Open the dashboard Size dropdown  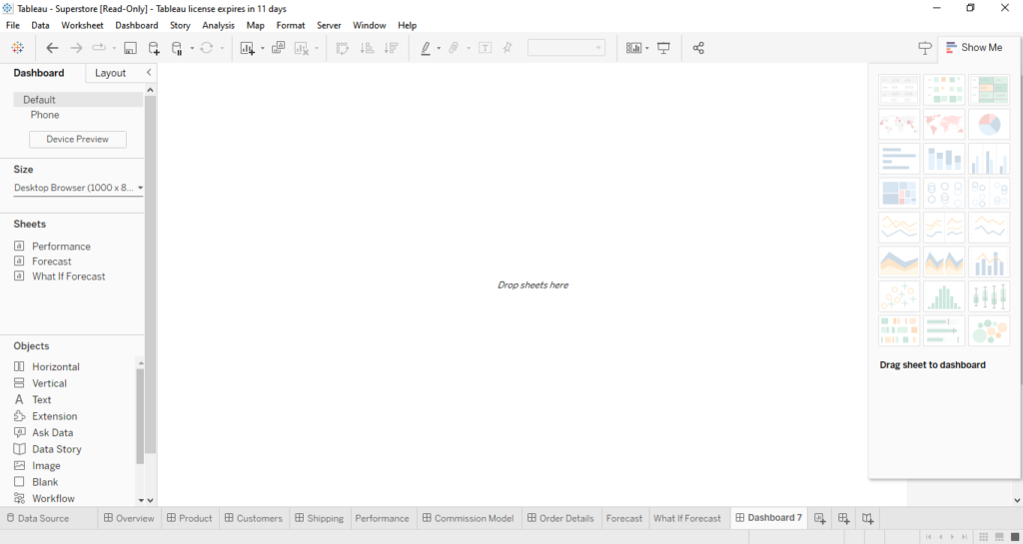click(x=140, y=188)
